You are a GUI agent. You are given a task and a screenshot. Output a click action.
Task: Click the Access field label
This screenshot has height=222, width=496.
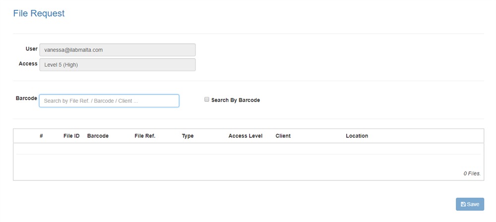tap(28, 64)
